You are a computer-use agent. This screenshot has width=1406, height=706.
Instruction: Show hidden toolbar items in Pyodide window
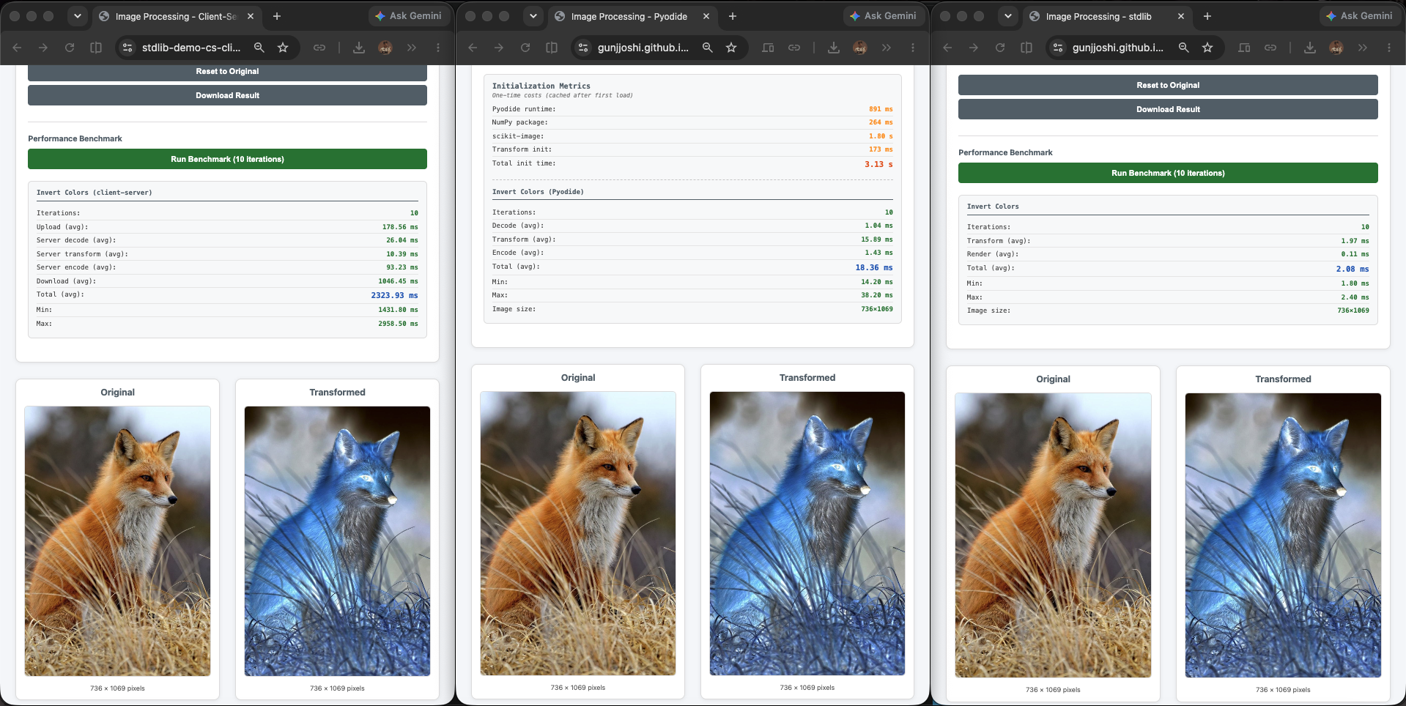click(x=887, y=48)
